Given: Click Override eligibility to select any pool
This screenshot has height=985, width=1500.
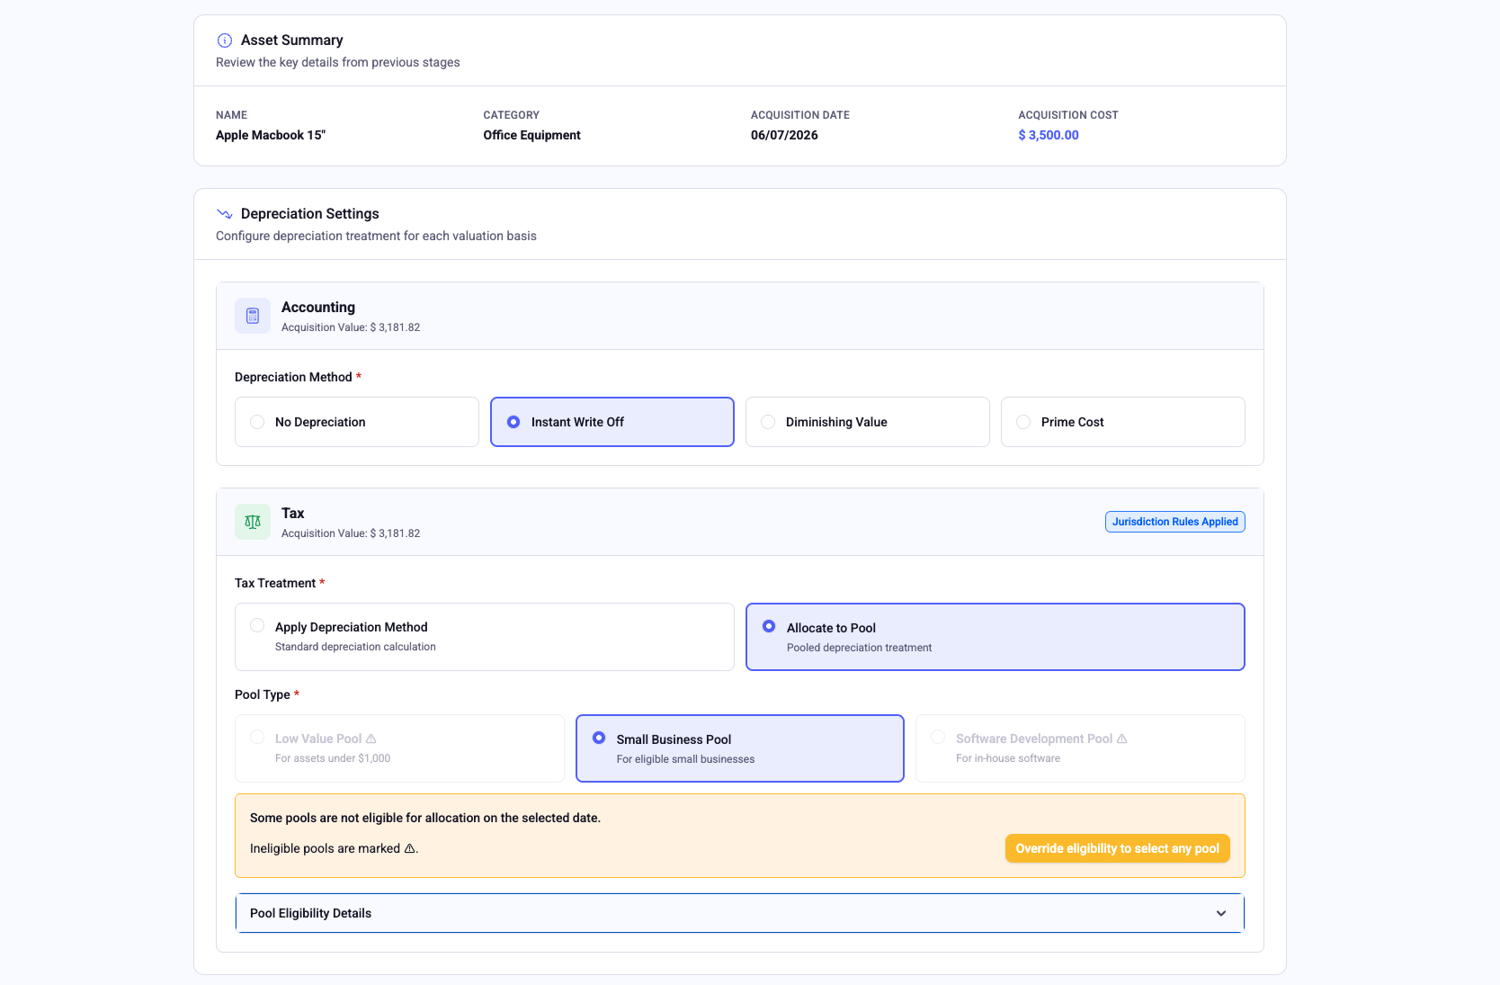Looking at the screenshot, I should [1118, 848].
